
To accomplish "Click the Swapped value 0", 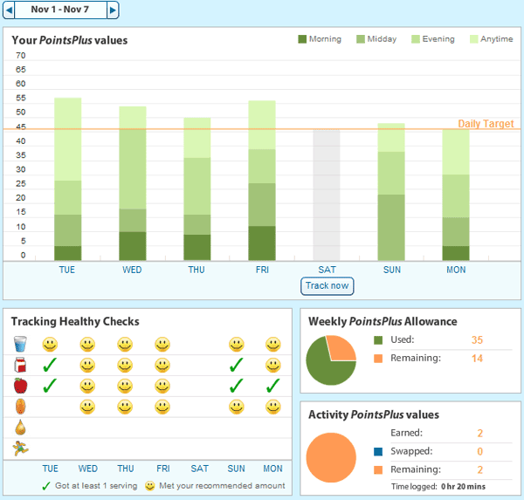I will tap(479, 451).
